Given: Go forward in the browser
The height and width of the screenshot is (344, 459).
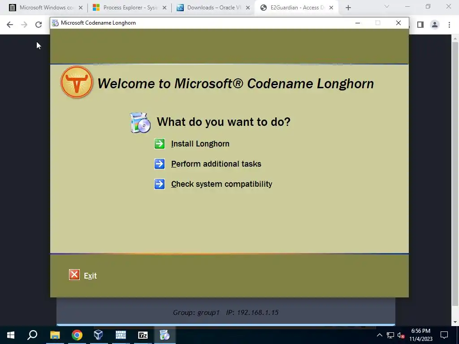Looking at the screenshot, I should click(x=24, y=25).
